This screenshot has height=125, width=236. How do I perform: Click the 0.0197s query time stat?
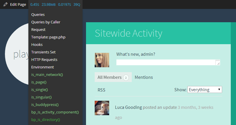(64, 5)
